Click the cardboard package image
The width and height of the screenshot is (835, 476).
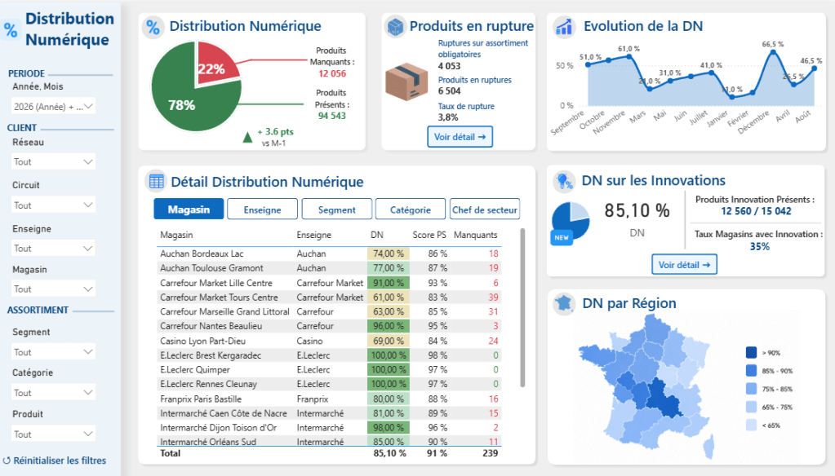[x=406, y=82]
